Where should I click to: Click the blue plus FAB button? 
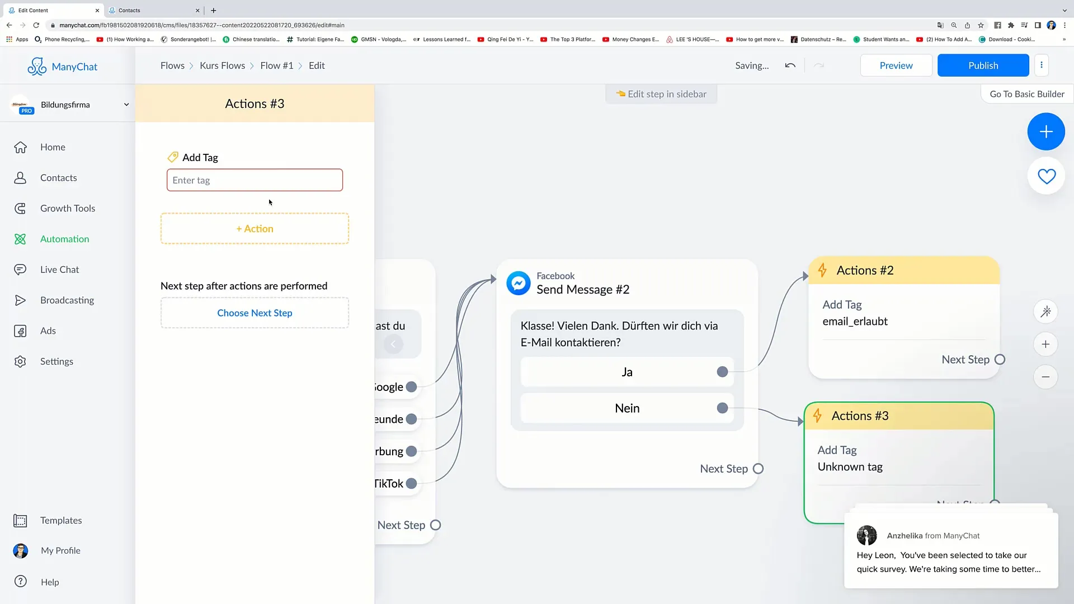(1046, 131)
